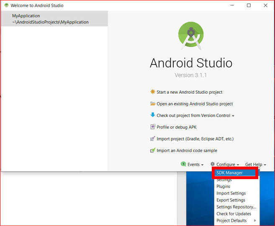The height and width of the screenshot is (226, 275).
Task: Click the Android Studio title bar icon
Action: click(7, 5)
